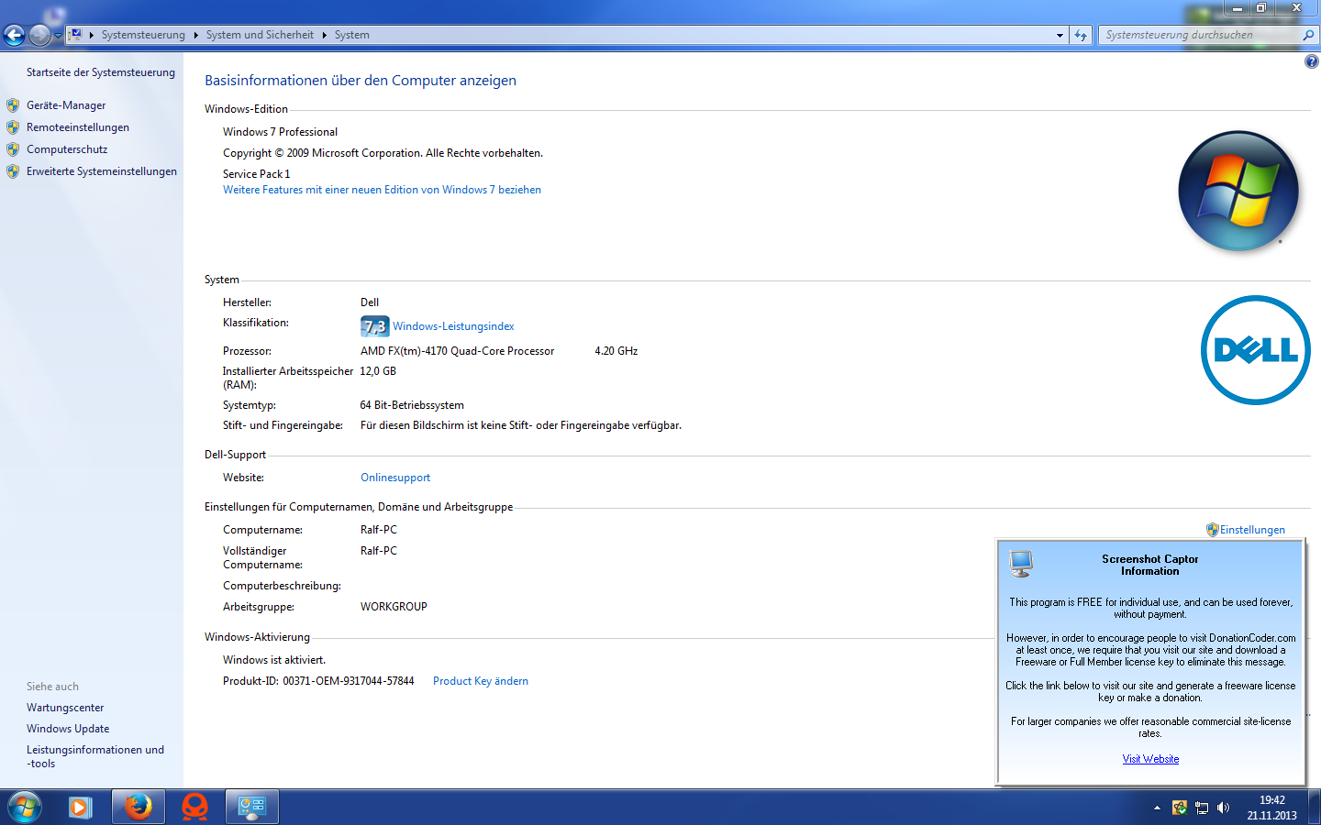
Task: Go back with the blue back arrow
Action: pyautogui.click(x=14, y=35)
